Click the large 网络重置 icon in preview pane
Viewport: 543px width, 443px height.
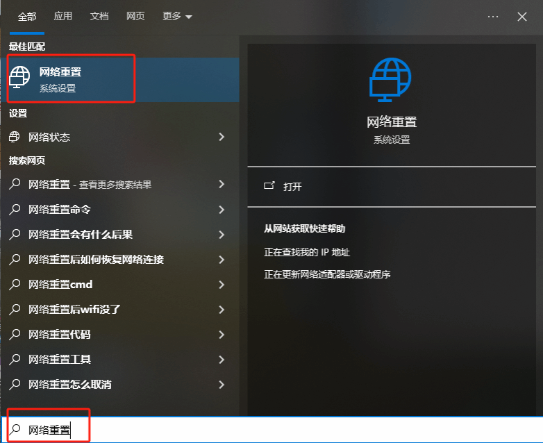(391, 80)
